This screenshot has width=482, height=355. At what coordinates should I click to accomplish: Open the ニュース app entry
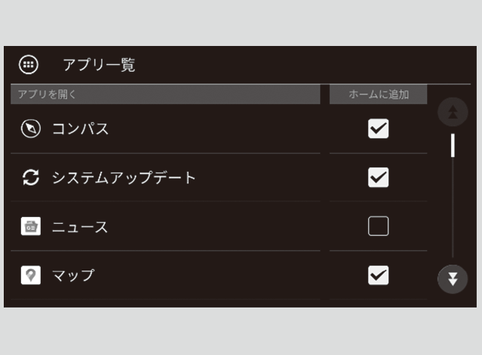point(165,226)
